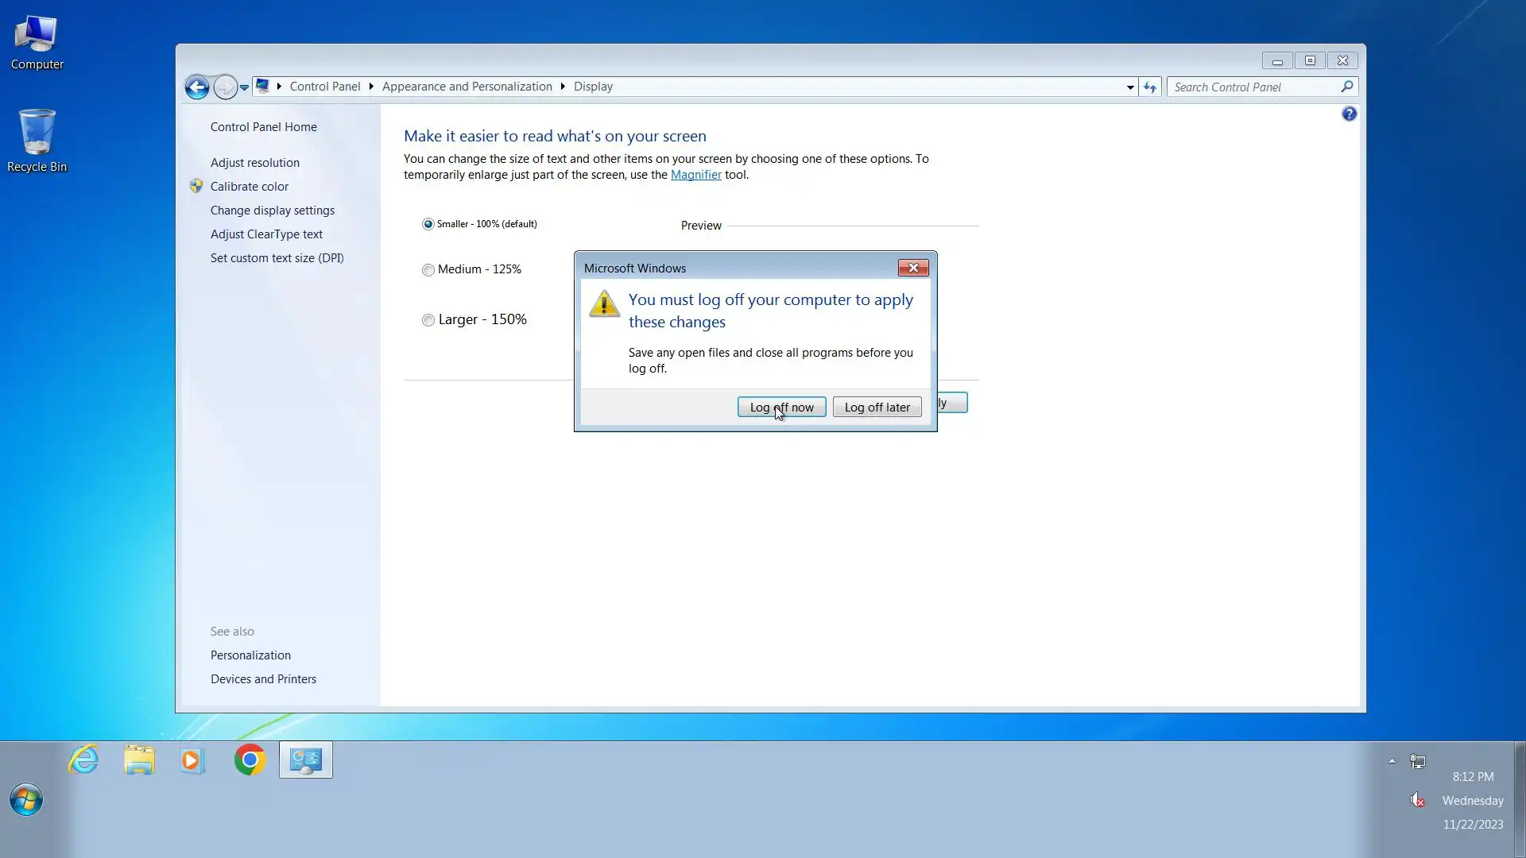Select the Smaller - 100% (default) option

[428, 224]
